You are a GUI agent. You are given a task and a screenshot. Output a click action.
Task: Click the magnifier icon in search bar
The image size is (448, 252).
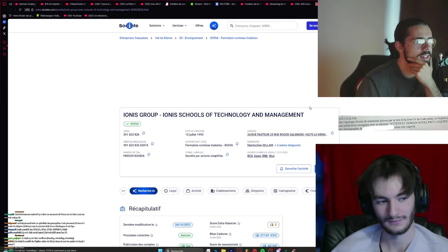[231, 26]
